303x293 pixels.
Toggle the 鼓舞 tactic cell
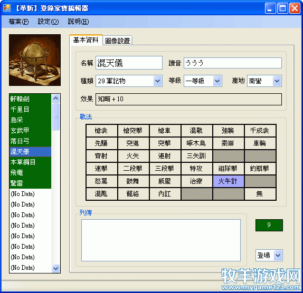[133, 181]
